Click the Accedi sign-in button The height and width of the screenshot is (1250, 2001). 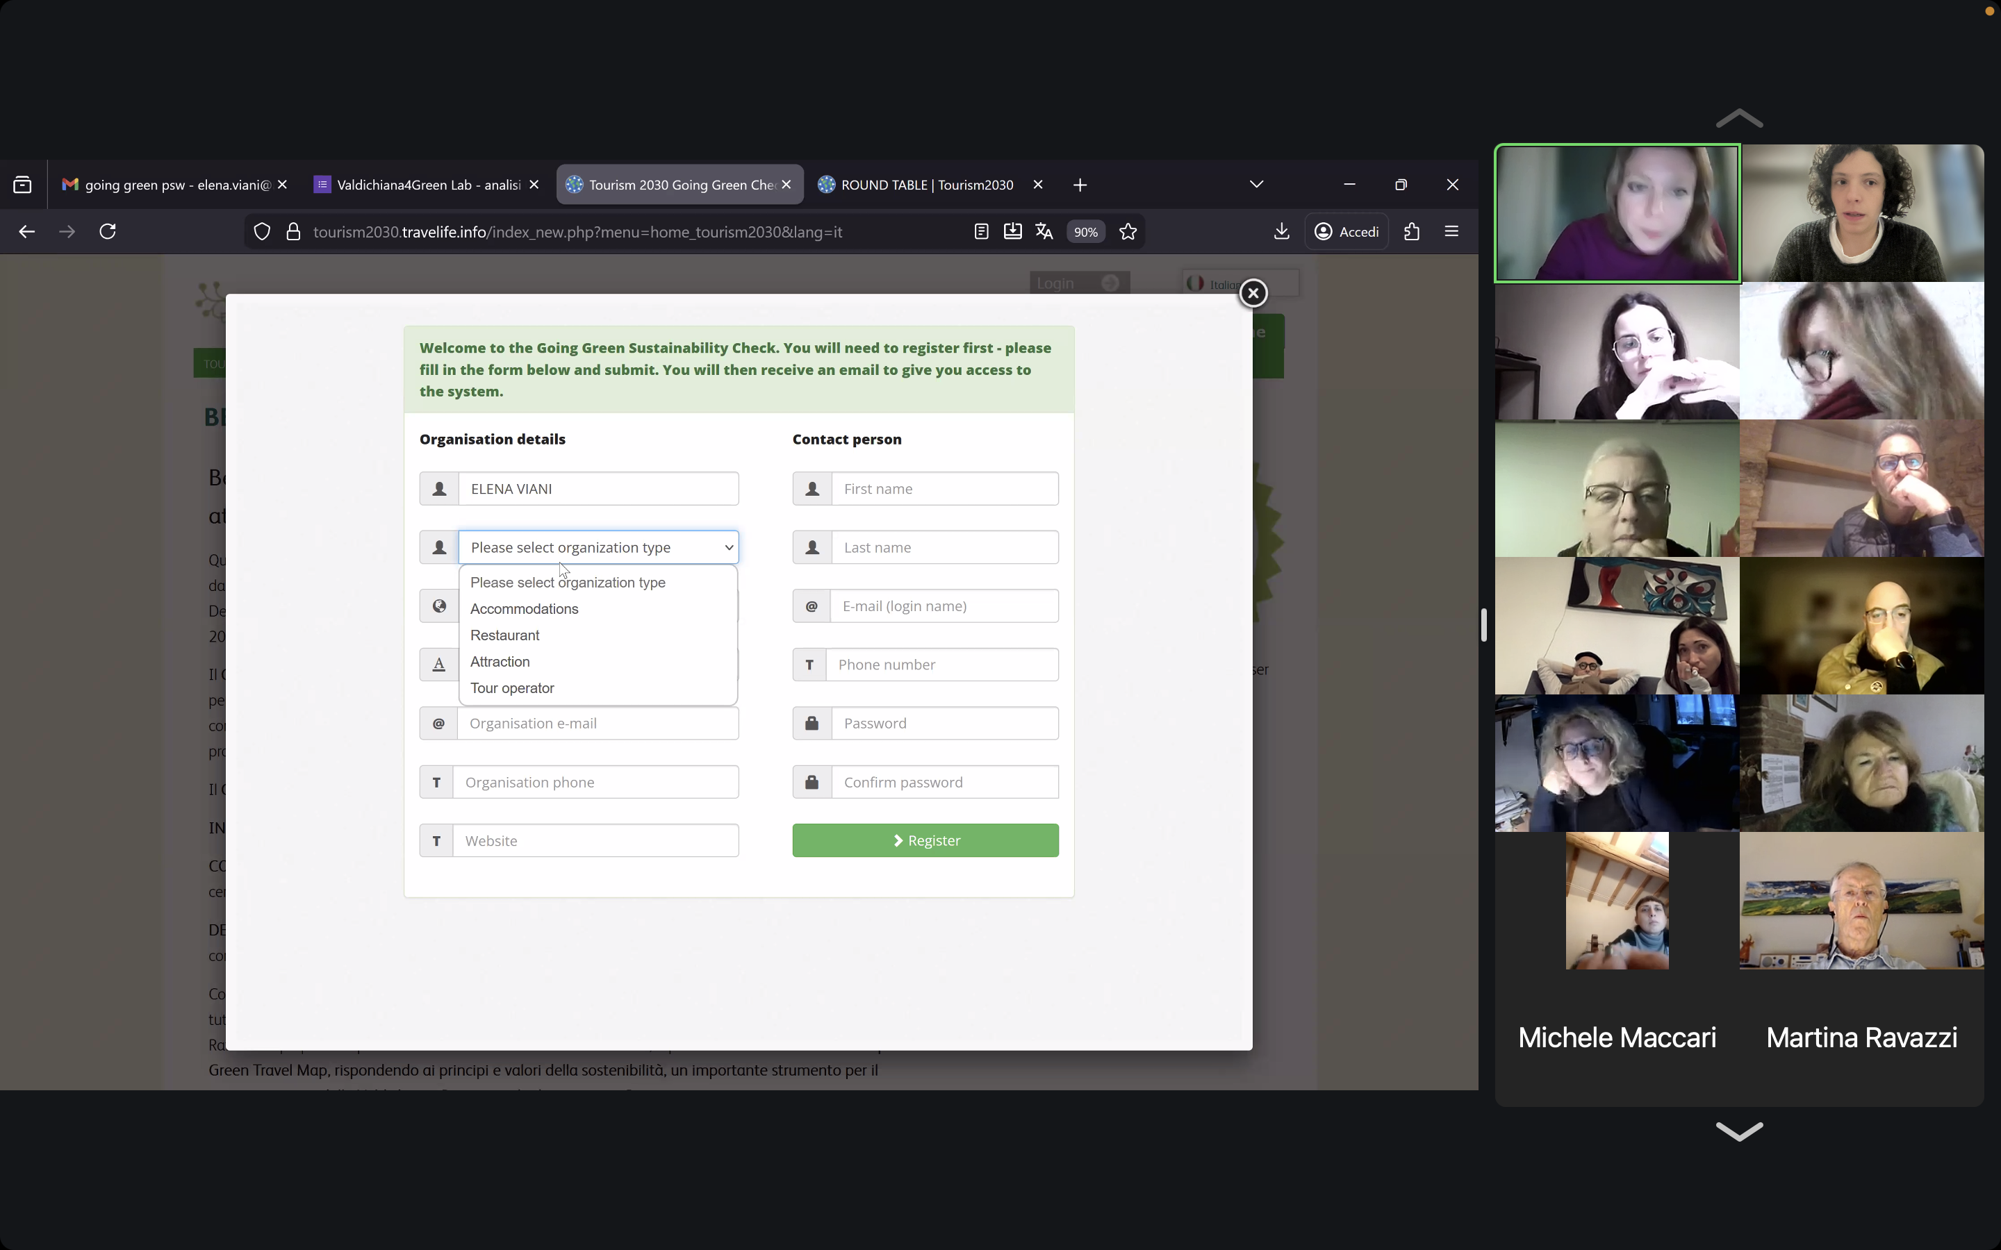pos(1347,231)
